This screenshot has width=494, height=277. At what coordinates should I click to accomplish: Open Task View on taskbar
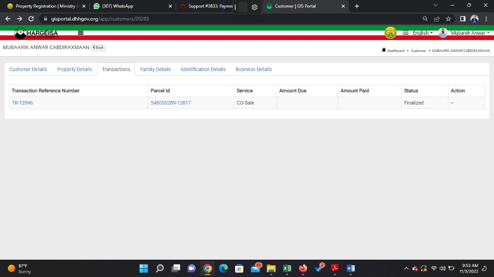[x=176, y=268]
